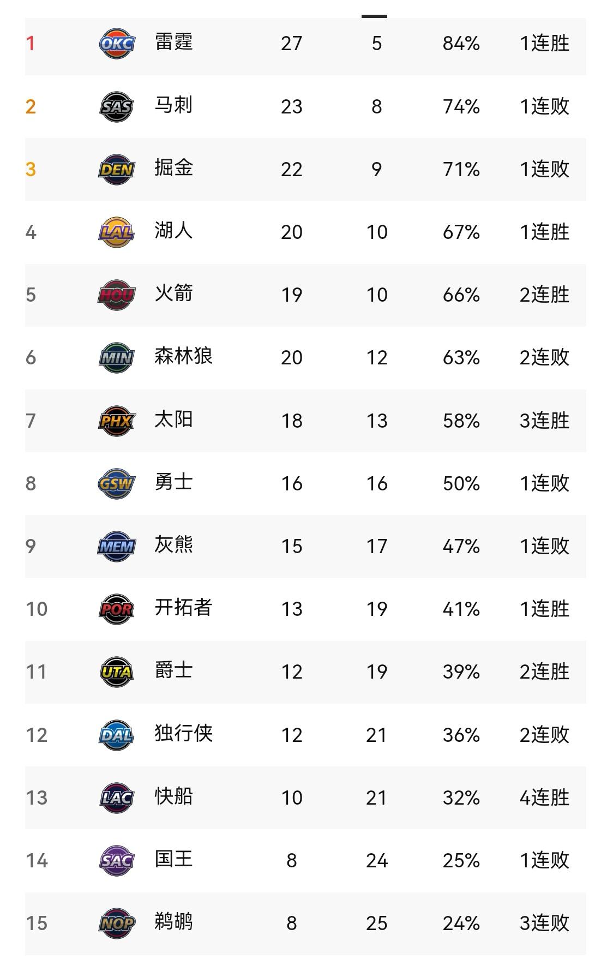Screen dimensions: 589x971
Task: Tap the GSW Warriors team logo
Action: pos(117,483)
